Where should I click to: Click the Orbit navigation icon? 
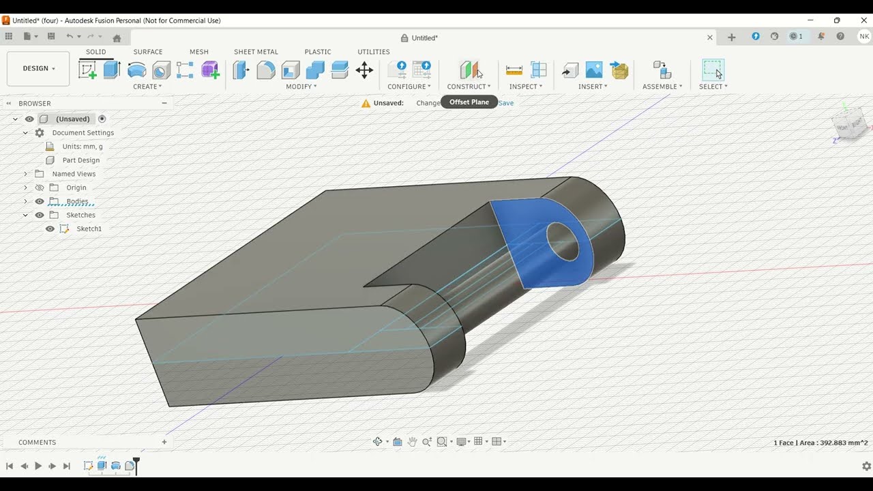click(x=378, y=442)
